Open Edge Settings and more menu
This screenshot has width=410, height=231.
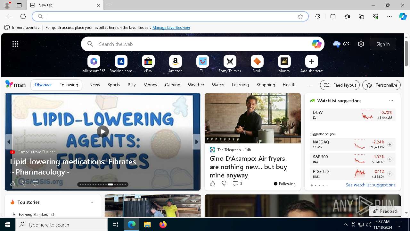point(389,16)
